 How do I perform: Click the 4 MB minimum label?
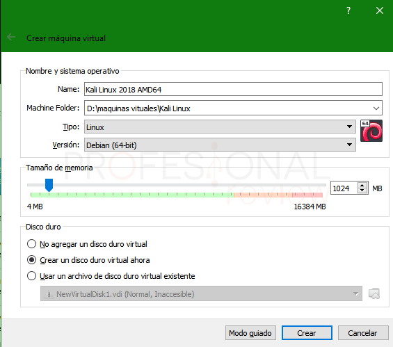coord(35,207)
